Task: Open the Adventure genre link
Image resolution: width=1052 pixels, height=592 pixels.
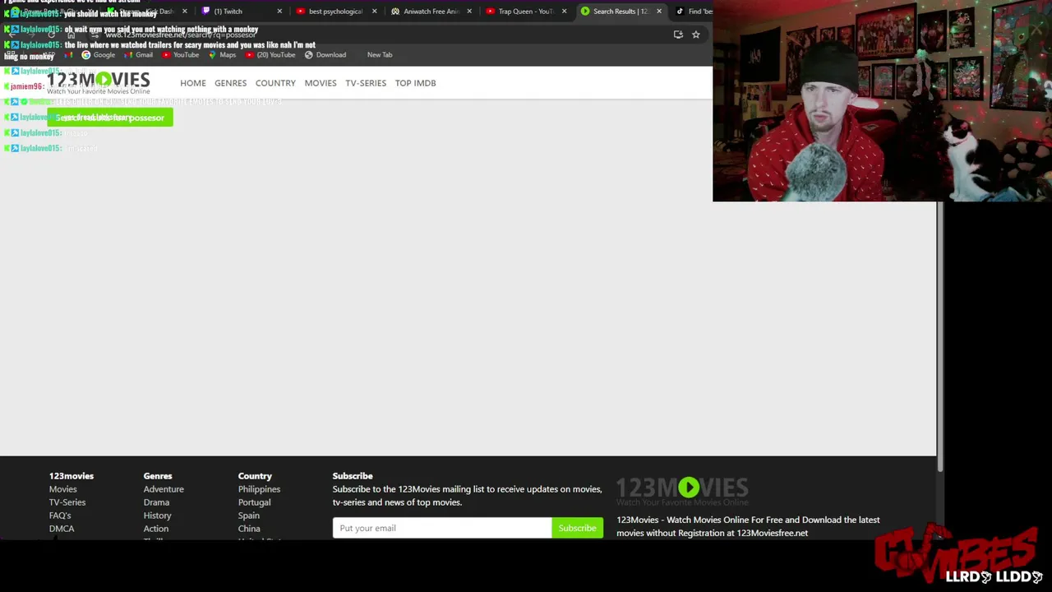Action: pyautogui.click(x=164, y=489)
